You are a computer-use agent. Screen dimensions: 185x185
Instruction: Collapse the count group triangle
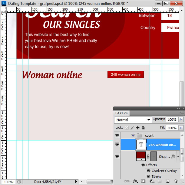tap(133, 136)
